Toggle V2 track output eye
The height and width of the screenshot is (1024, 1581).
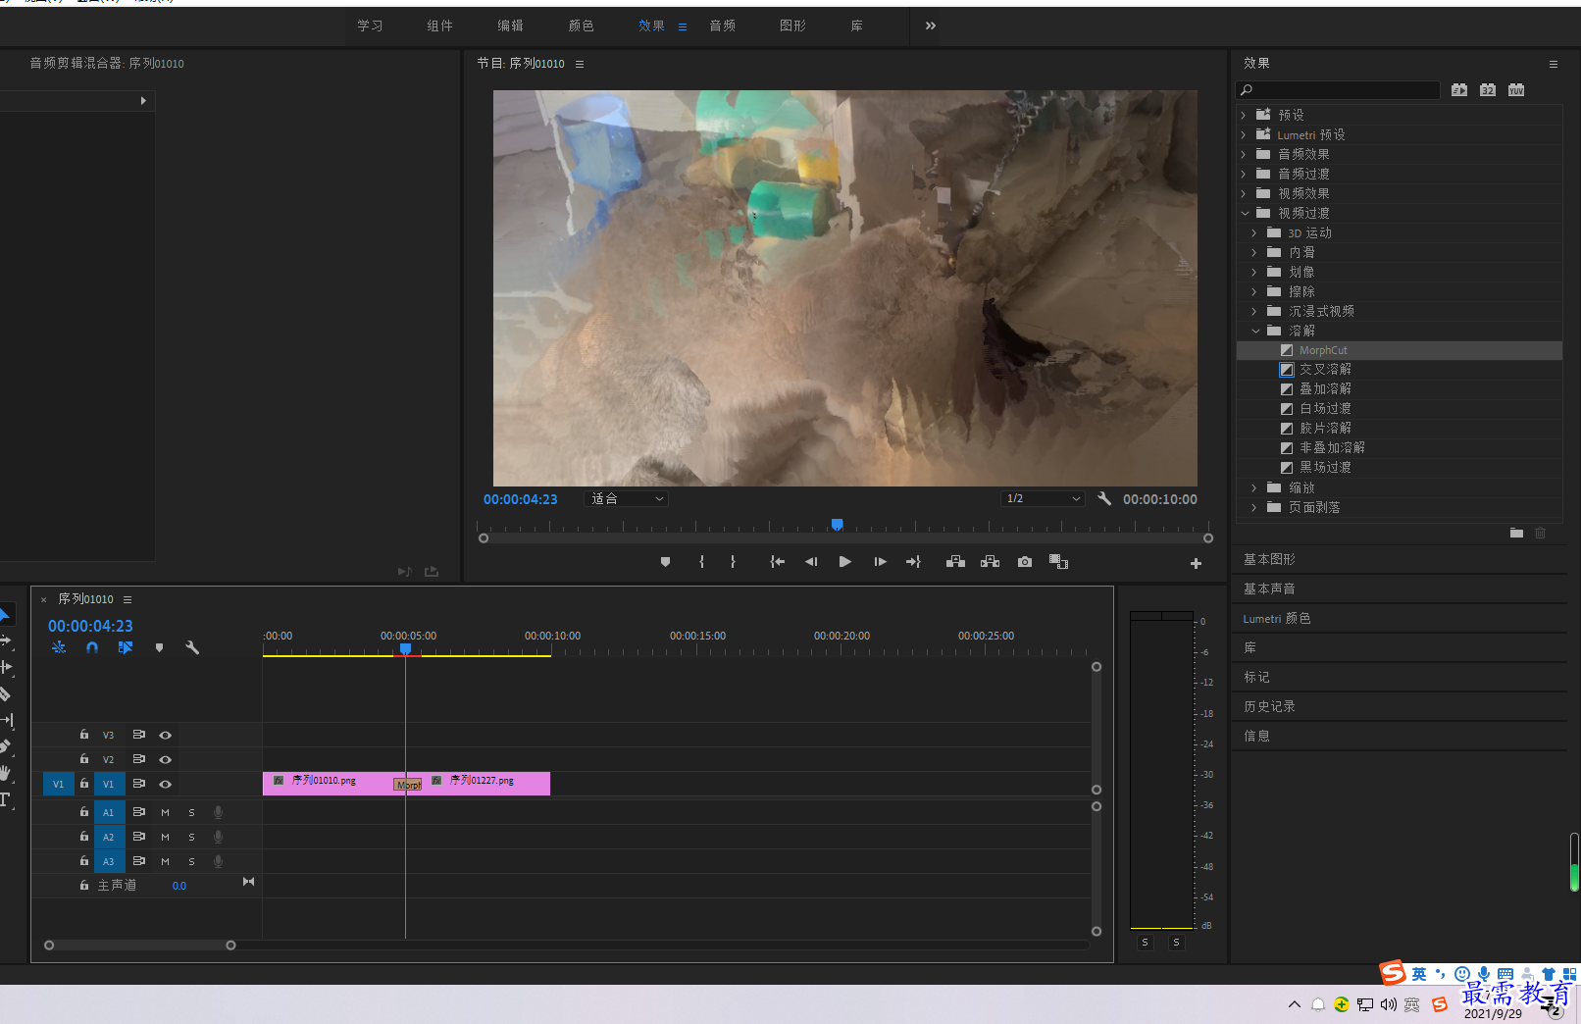[166, 759]
